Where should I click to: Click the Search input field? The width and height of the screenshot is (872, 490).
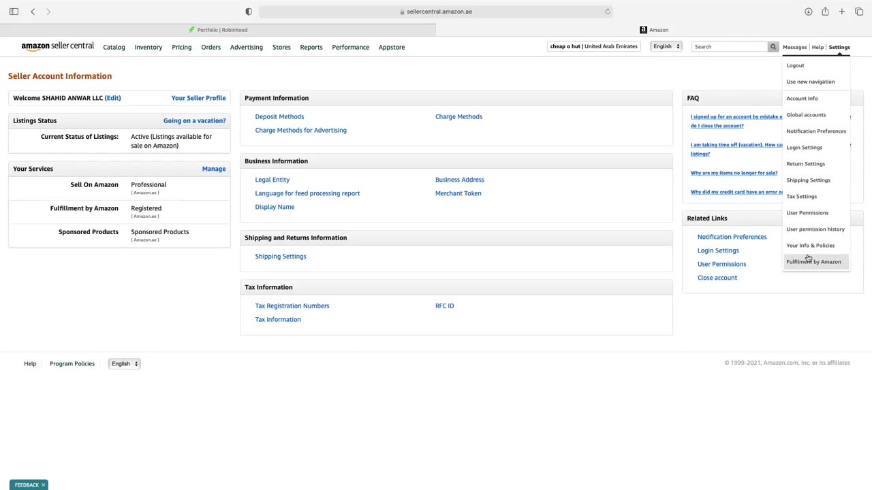(730, 47)
